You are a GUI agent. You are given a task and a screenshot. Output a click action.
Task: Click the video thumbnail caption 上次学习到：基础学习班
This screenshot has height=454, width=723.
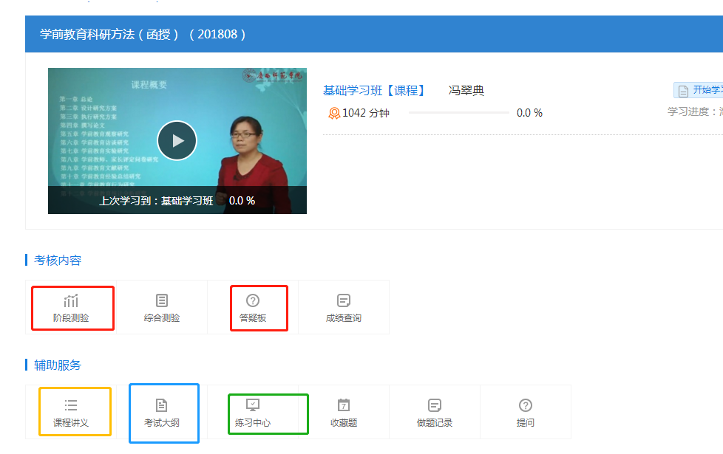point(156,201)
